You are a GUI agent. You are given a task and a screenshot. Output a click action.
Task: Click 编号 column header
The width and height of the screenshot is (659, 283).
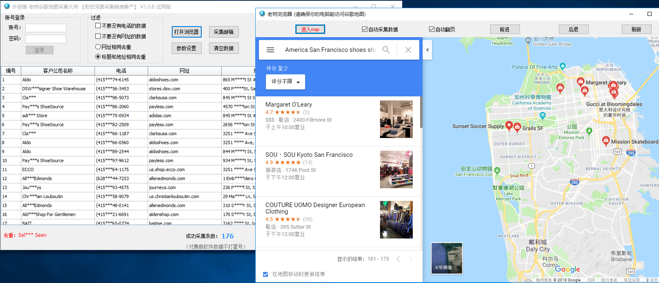[x=11, y=71]
